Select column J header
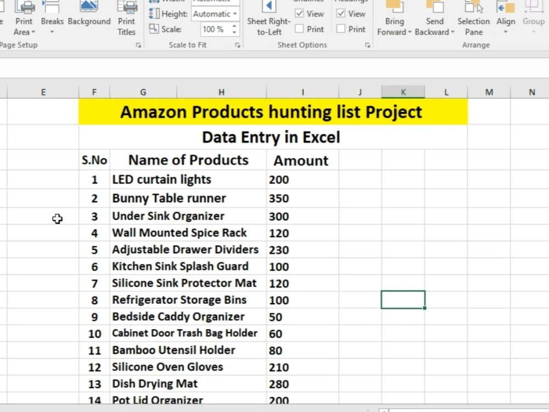549x412 pixels. click(x=360, y=92)
